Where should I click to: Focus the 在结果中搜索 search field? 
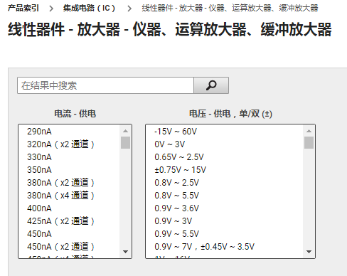tap(105, 85)
